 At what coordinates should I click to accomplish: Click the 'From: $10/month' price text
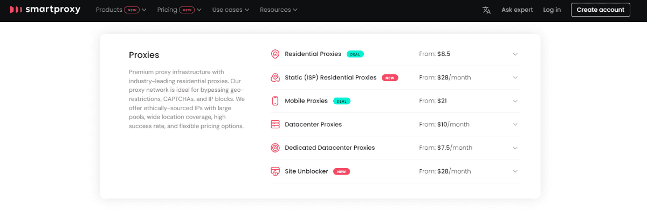(444, 125)
